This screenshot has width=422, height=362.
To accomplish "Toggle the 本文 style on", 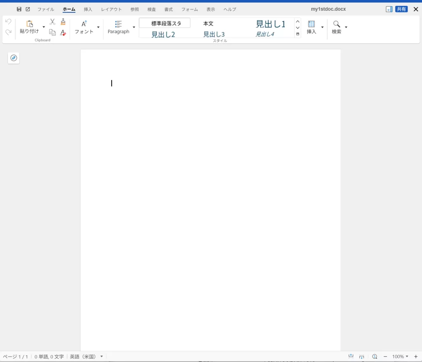I will click(208, 24).
